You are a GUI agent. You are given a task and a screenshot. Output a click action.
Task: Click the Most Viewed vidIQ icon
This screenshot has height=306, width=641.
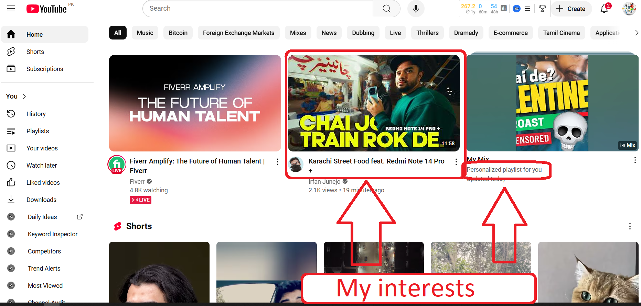11,285
